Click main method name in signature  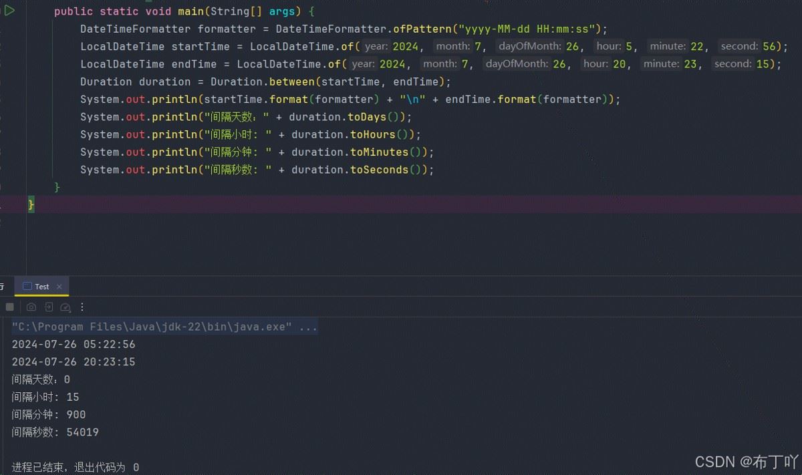coord(190,11)
